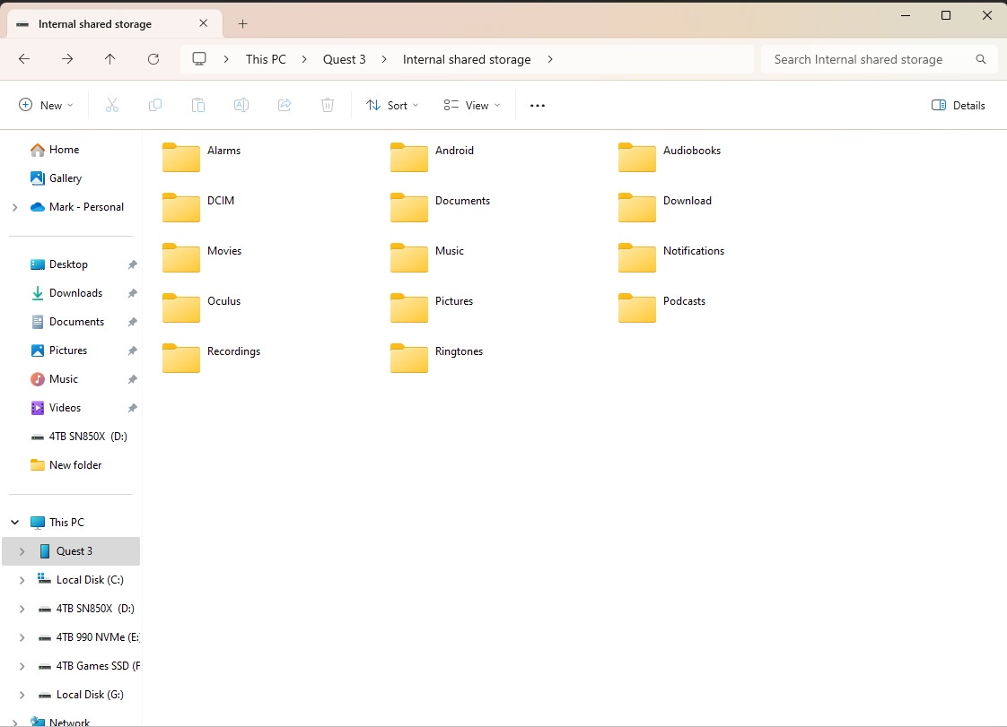1007x727 pixels.
Task: Expand the Quest 3 tree node
Action: (22, 551)
